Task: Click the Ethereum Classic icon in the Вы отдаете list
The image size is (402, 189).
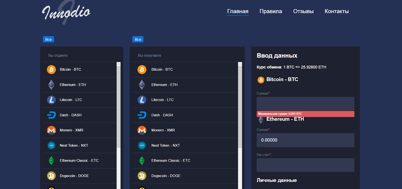Action: tap(51, 160)
